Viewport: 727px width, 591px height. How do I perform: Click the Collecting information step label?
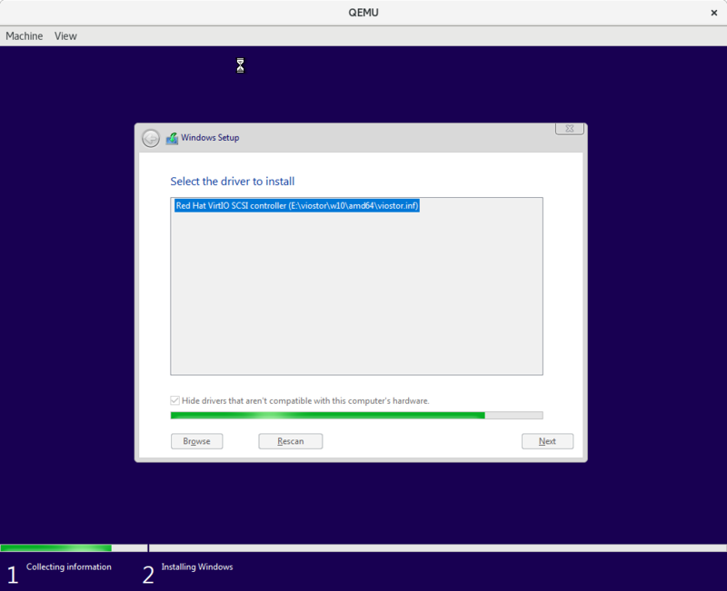point(69,566)
